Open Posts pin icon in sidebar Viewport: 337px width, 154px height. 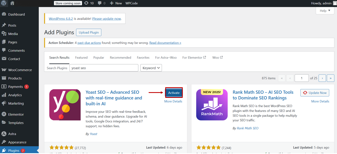[x=4, y=25]
